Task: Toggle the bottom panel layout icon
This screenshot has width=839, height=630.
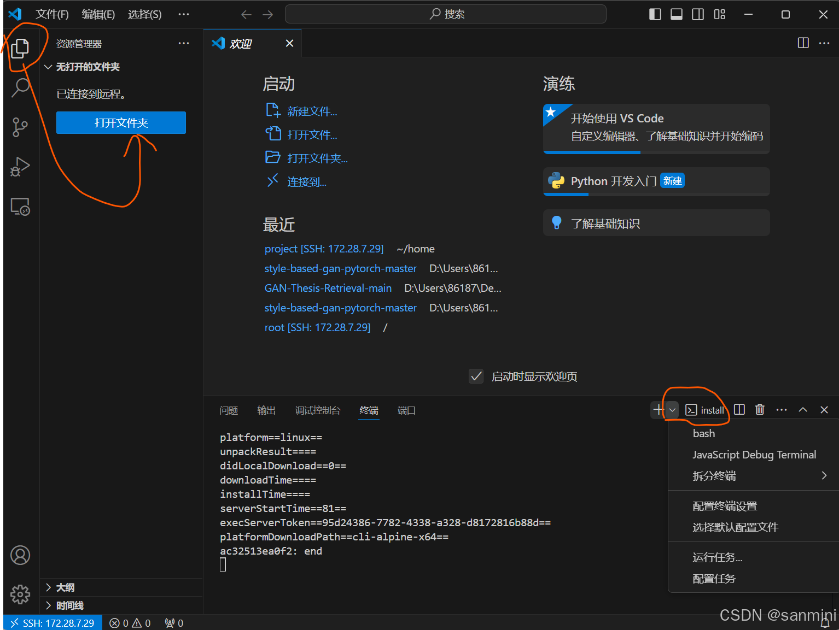Action: point(677,14)
